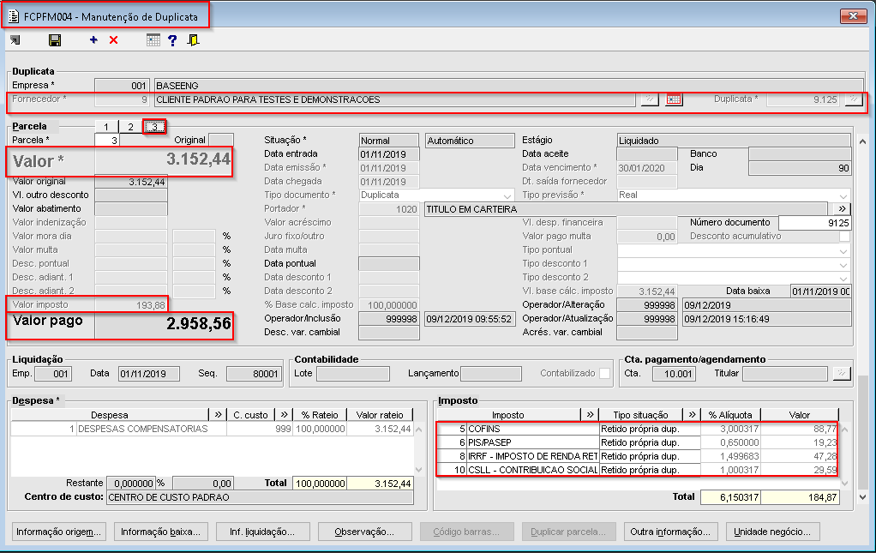876x553 pixels.
Task: Click the red calendar icon beside Fornecedor
Action: pyautogui.click(x=674, y=99)
